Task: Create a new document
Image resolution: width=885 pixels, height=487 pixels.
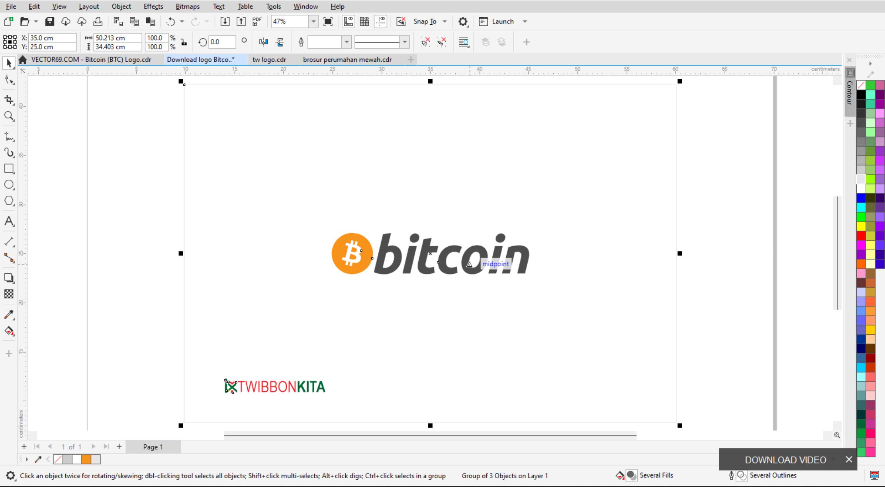Action: 8,22
